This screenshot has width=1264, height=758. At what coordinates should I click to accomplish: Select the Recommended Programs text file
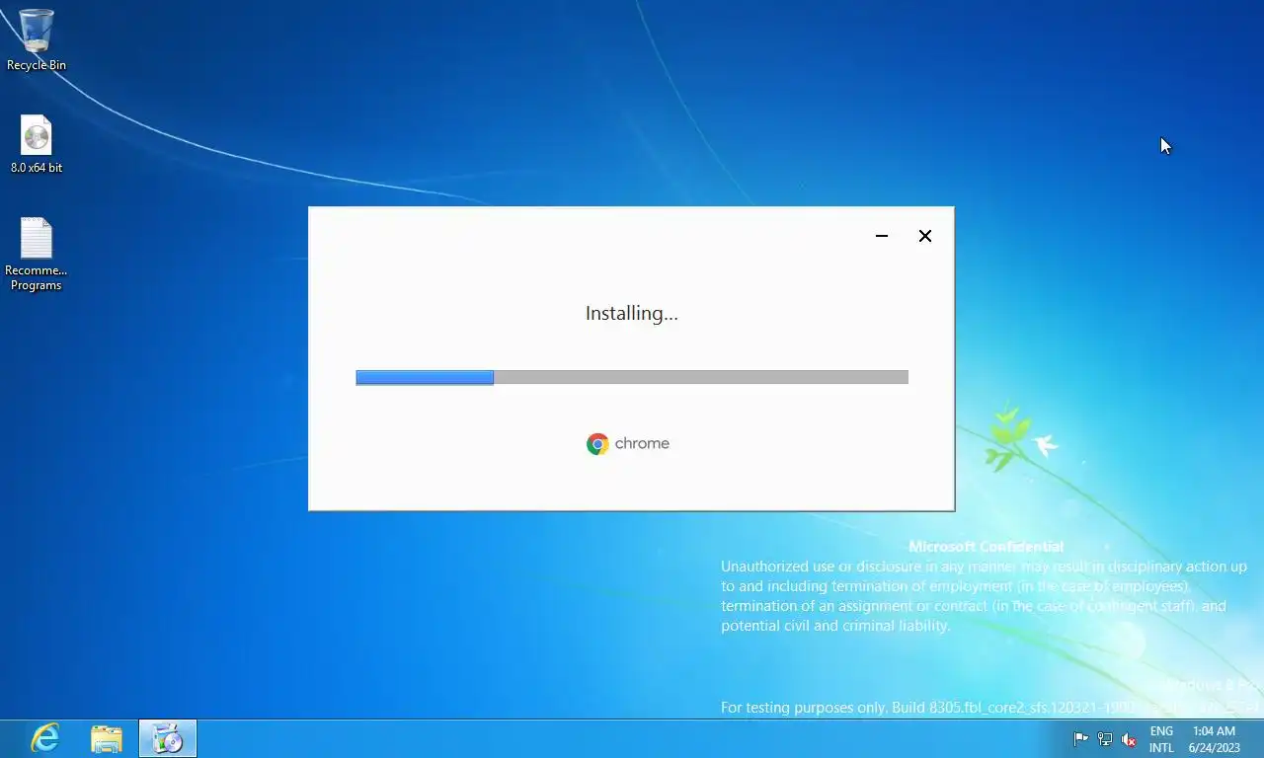[x=37, y=254]
